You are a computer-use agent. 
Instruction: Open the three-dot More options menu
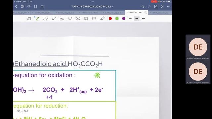click(169, 7)
